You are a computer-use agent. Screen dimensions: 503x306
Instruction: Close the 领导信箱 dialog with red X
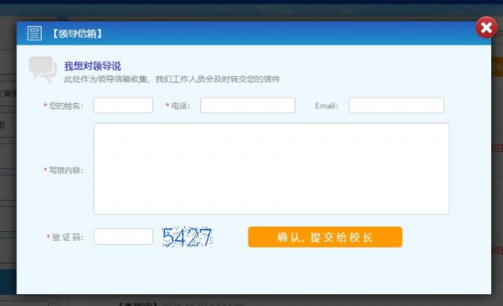tap(486, 28)
